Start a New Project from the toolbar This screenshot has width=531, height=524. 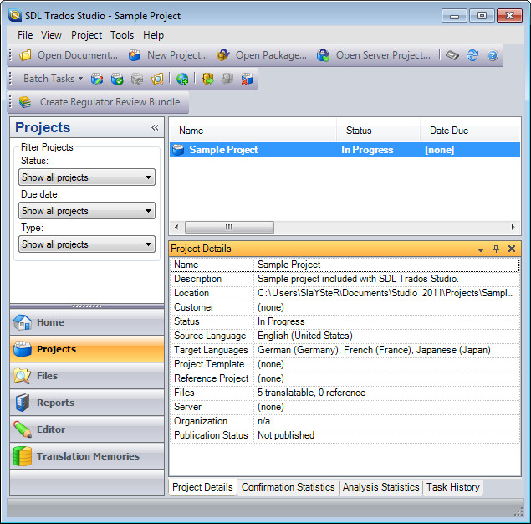(168, 55)
